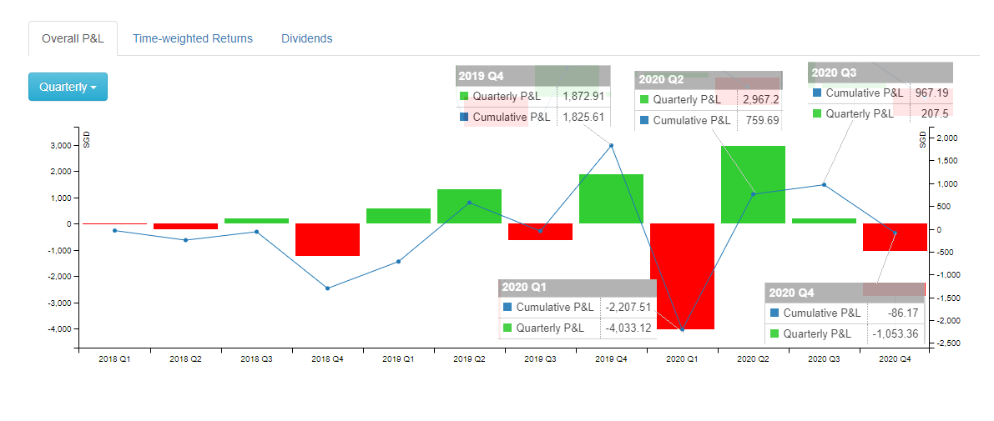Click the -4,000 left axis label
Image resolution: width=994 pixels, height=421 pixels.
[x=60, y=329]
